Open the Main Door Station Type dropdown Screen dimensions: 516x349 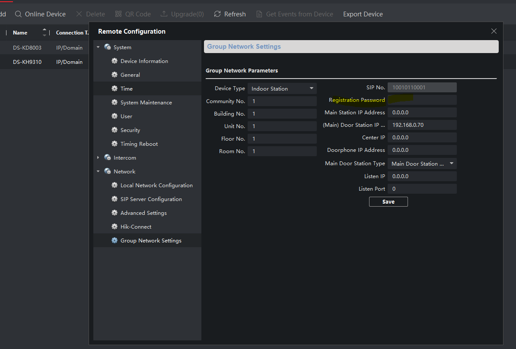pos(422,164)
